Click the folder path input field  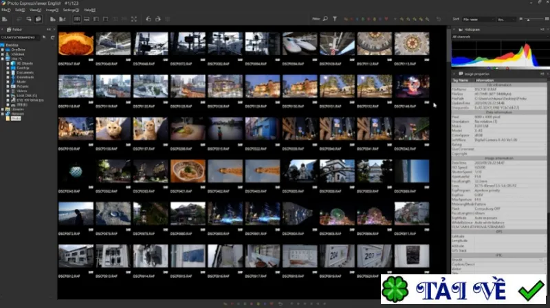tap(21, 37)
